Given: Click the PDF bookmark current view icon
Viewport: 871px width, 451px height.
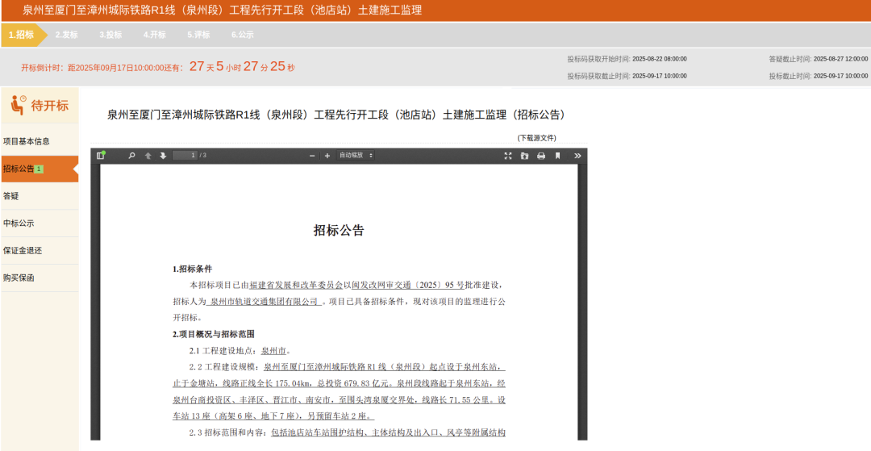Looking at the screenshot, I should [558, 156].
